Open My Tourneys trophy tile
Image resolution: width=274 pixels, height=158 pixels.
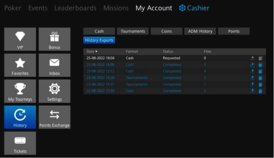(20, 91)
